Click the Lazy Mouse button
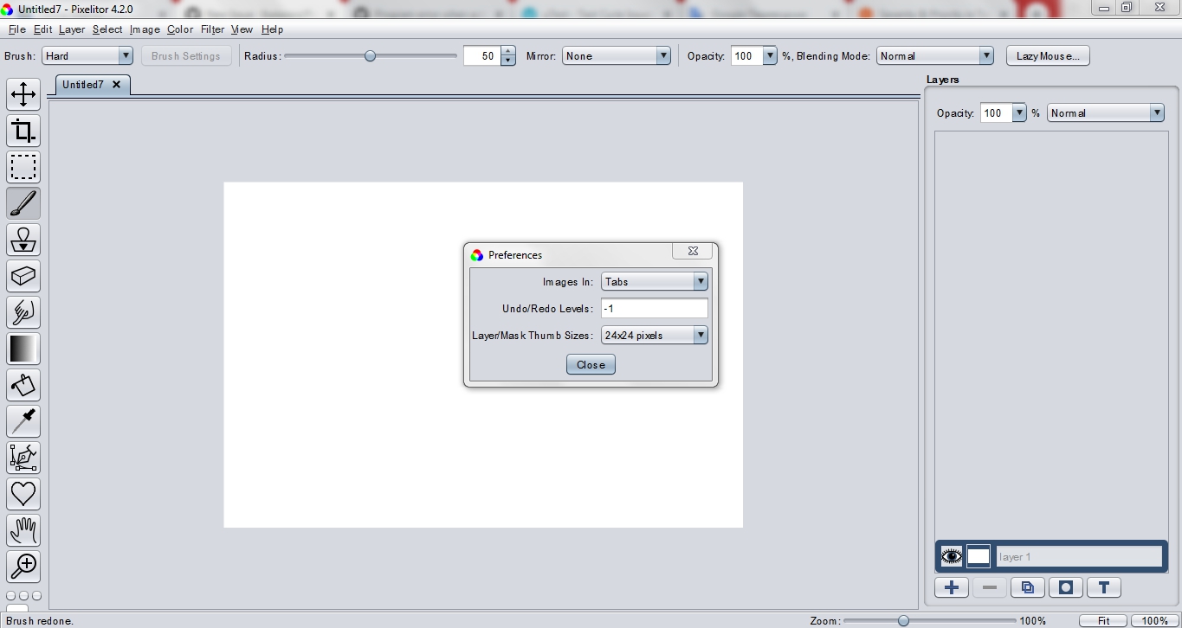The image size is (1182, 628). coord(1048,55)
